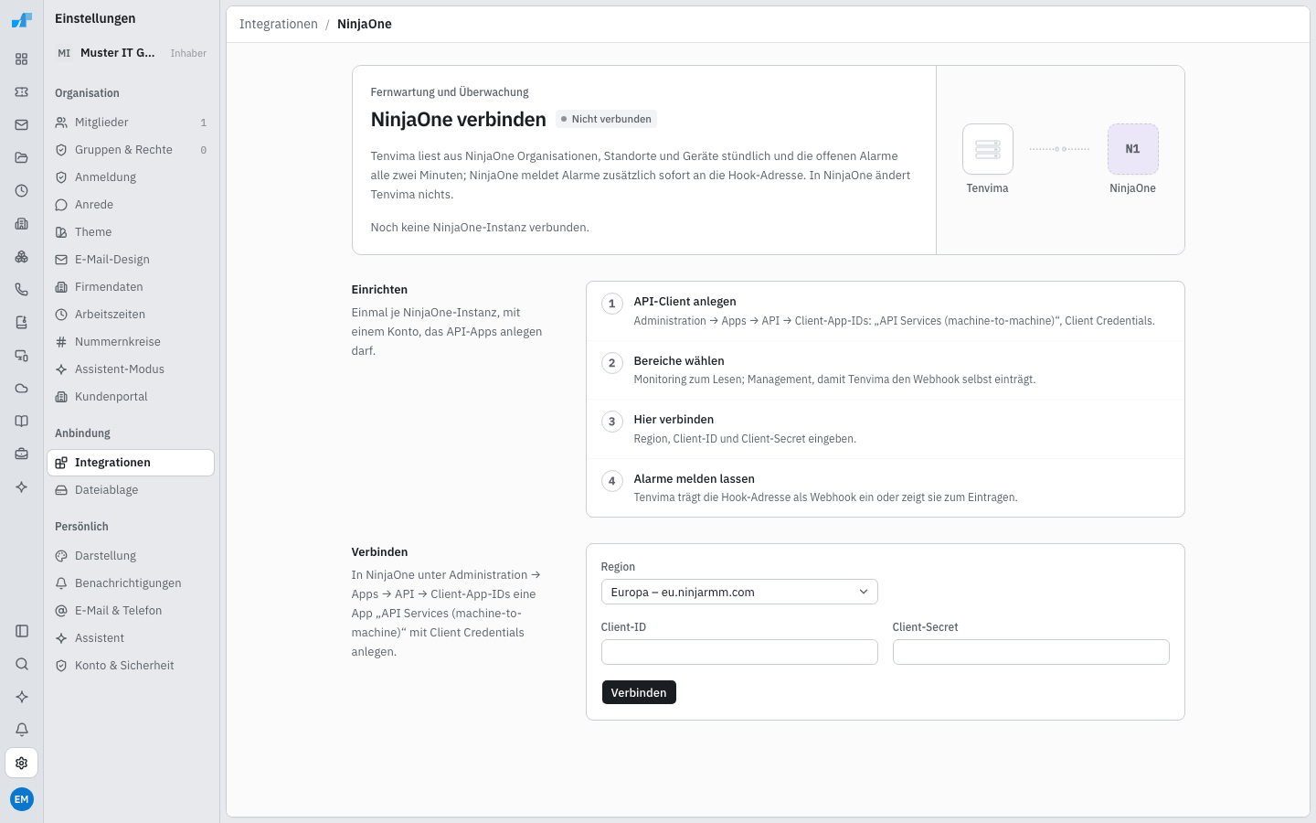Focus the Client-ID input field

pyautogui.click(x=739, y=652)
